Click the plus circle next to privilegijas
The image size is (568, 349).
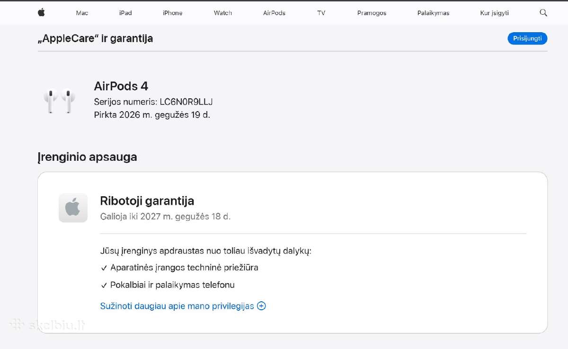261,306
